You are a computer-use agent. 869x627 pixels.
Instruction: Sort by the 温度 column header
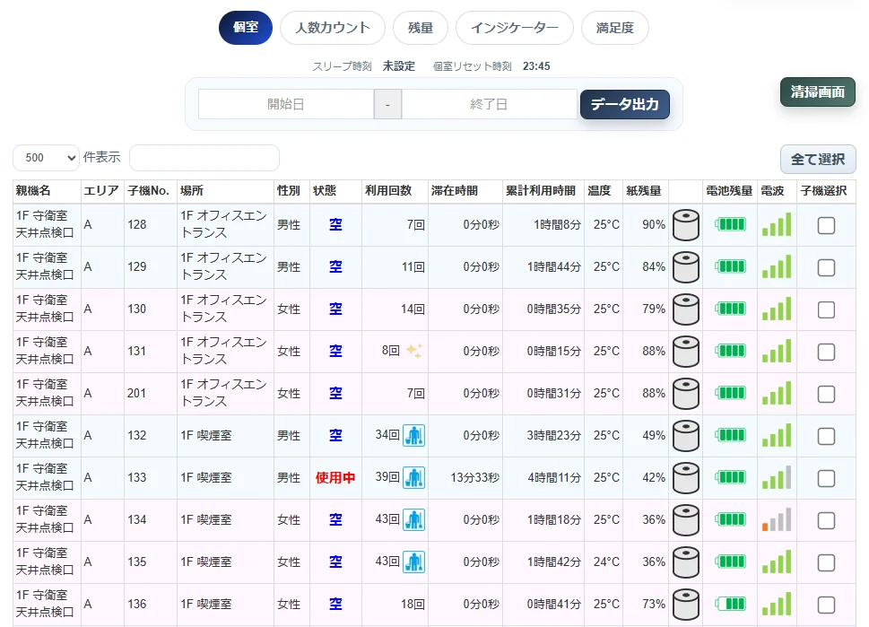point(604,191)
